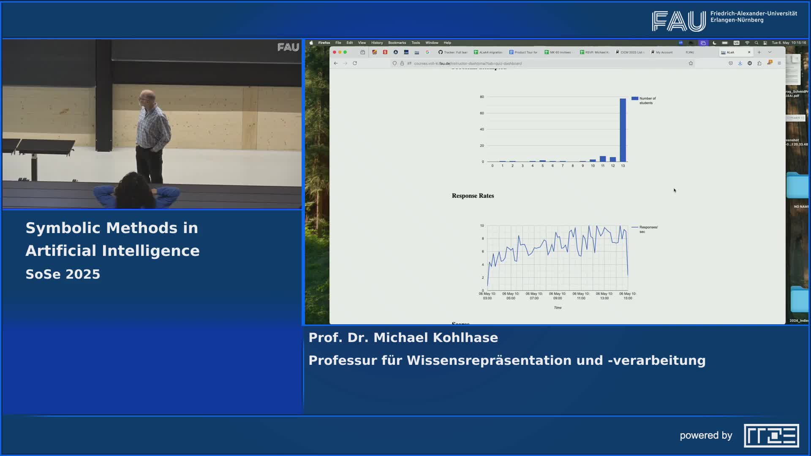Reload the current page
The height and width of the screenshot is (456, 811).
355,63
